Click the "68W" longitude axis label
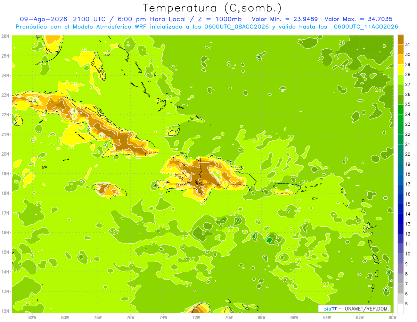 click(x=261, y=317)
